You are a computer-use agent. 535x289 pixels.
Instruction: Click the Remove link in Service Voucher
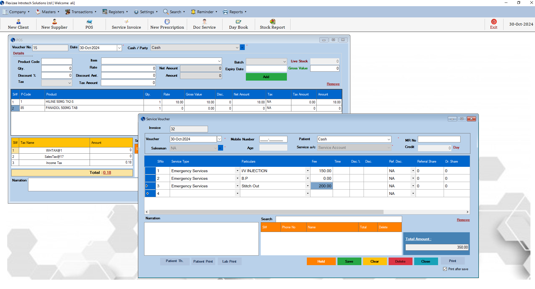tap(463, 220)
